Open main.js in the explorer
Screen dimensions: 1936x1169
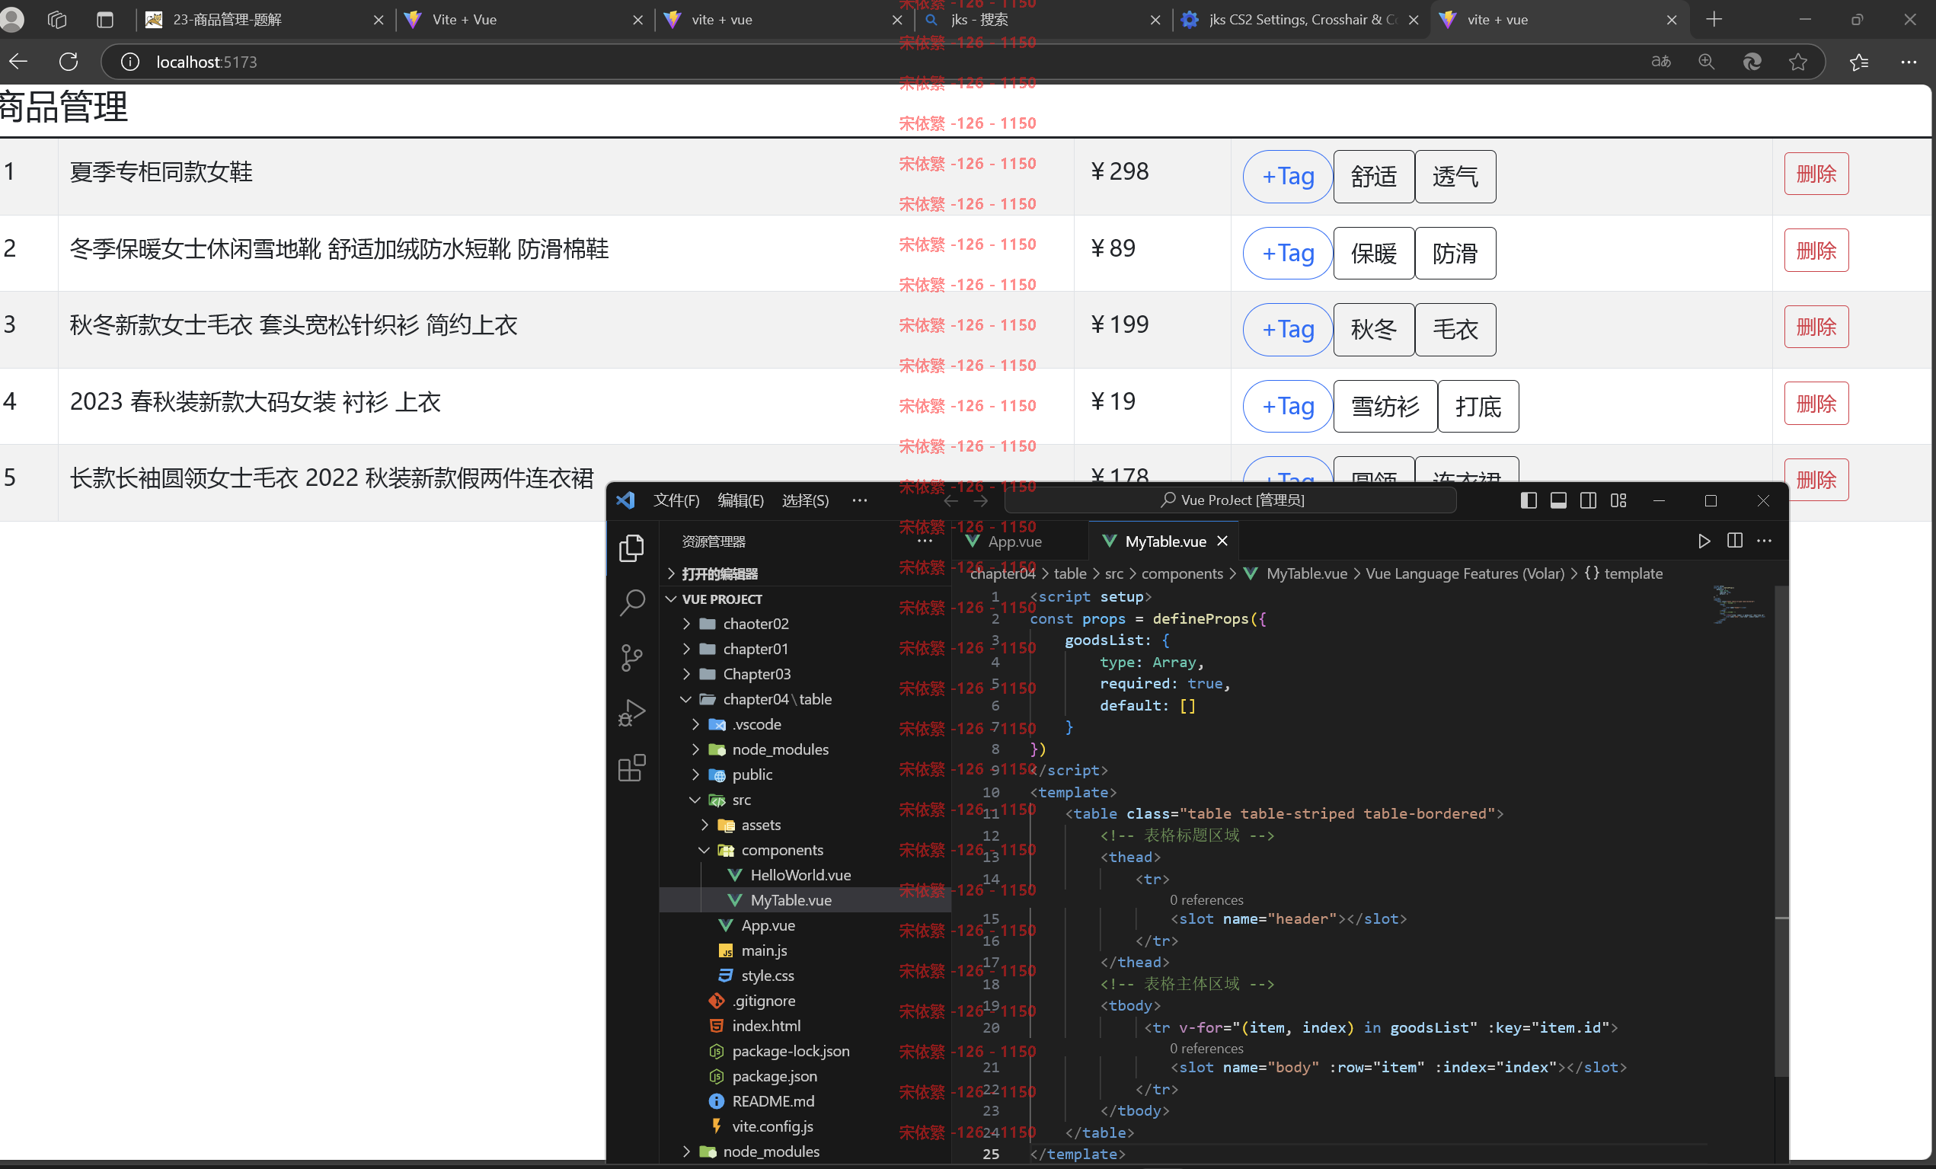[764, 950]
